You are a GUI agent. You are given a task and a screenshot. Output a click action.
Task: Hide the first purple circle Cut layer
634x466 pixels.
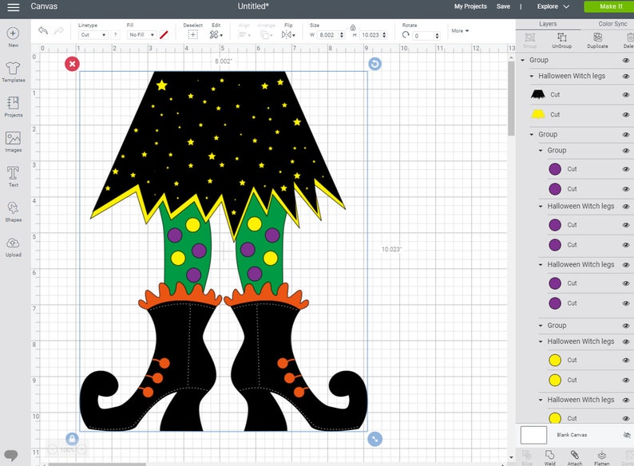[626, 169]
